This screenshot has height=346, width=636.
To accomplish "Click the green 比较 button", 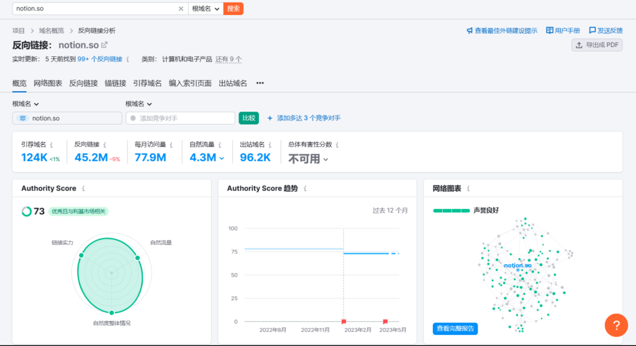I will pos(248,118).
